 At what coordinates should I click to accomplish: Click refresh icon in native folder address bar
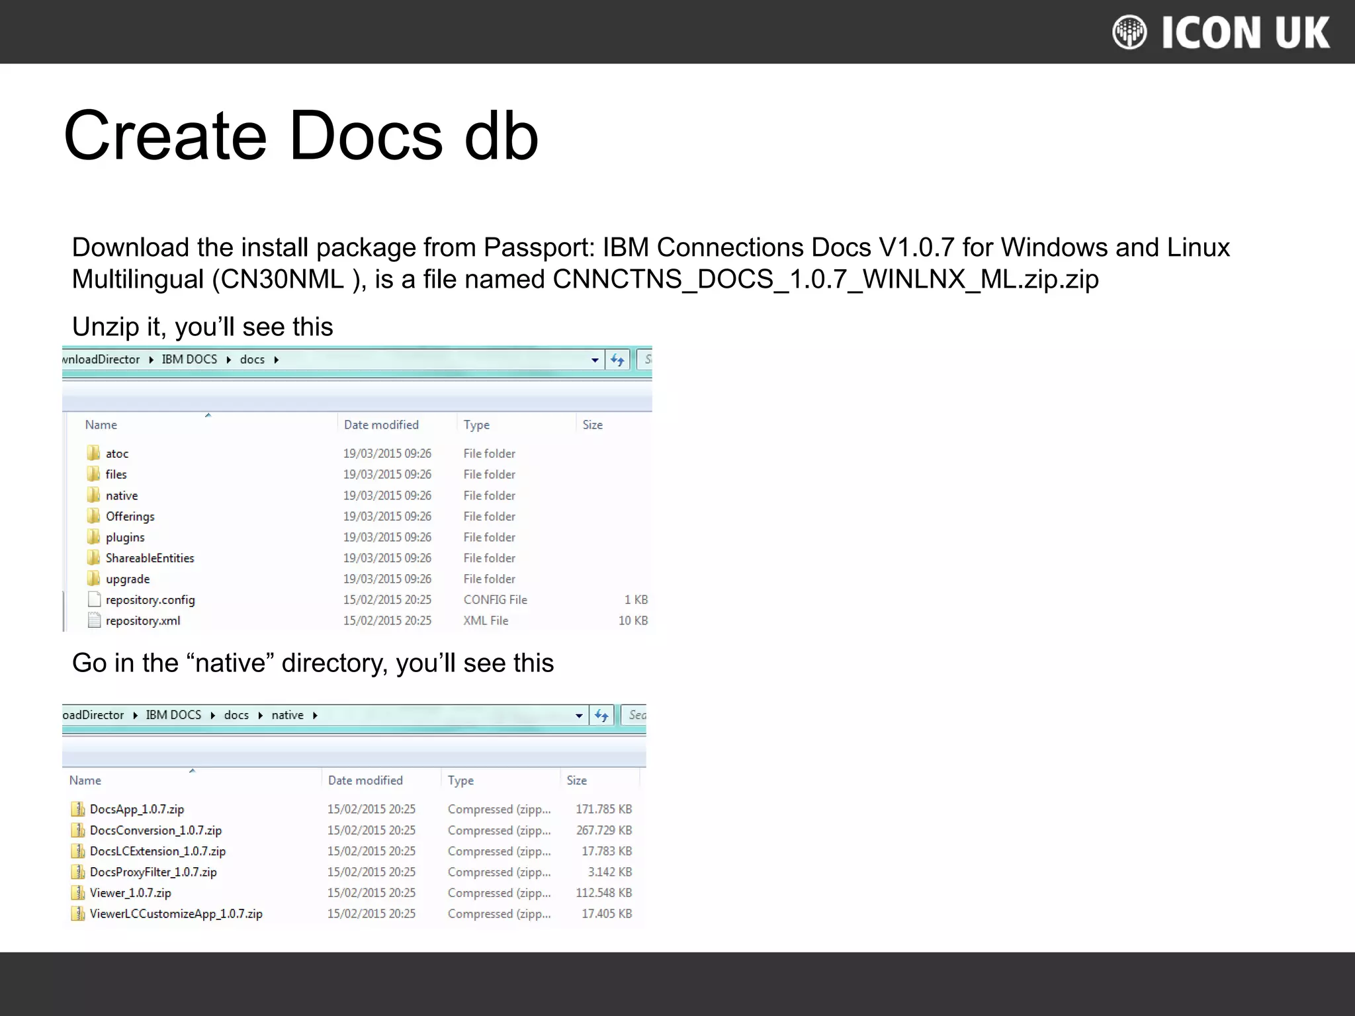click(601, 716)
